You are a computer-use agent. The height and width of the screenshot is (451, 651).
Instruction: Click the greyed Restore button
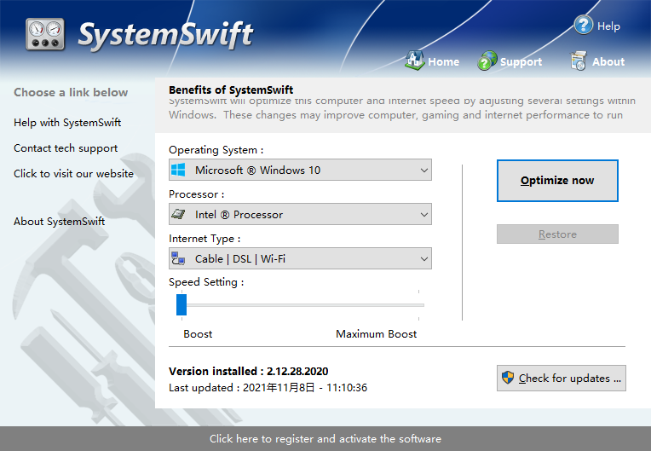pyautogui.click(x=557, y=234)
